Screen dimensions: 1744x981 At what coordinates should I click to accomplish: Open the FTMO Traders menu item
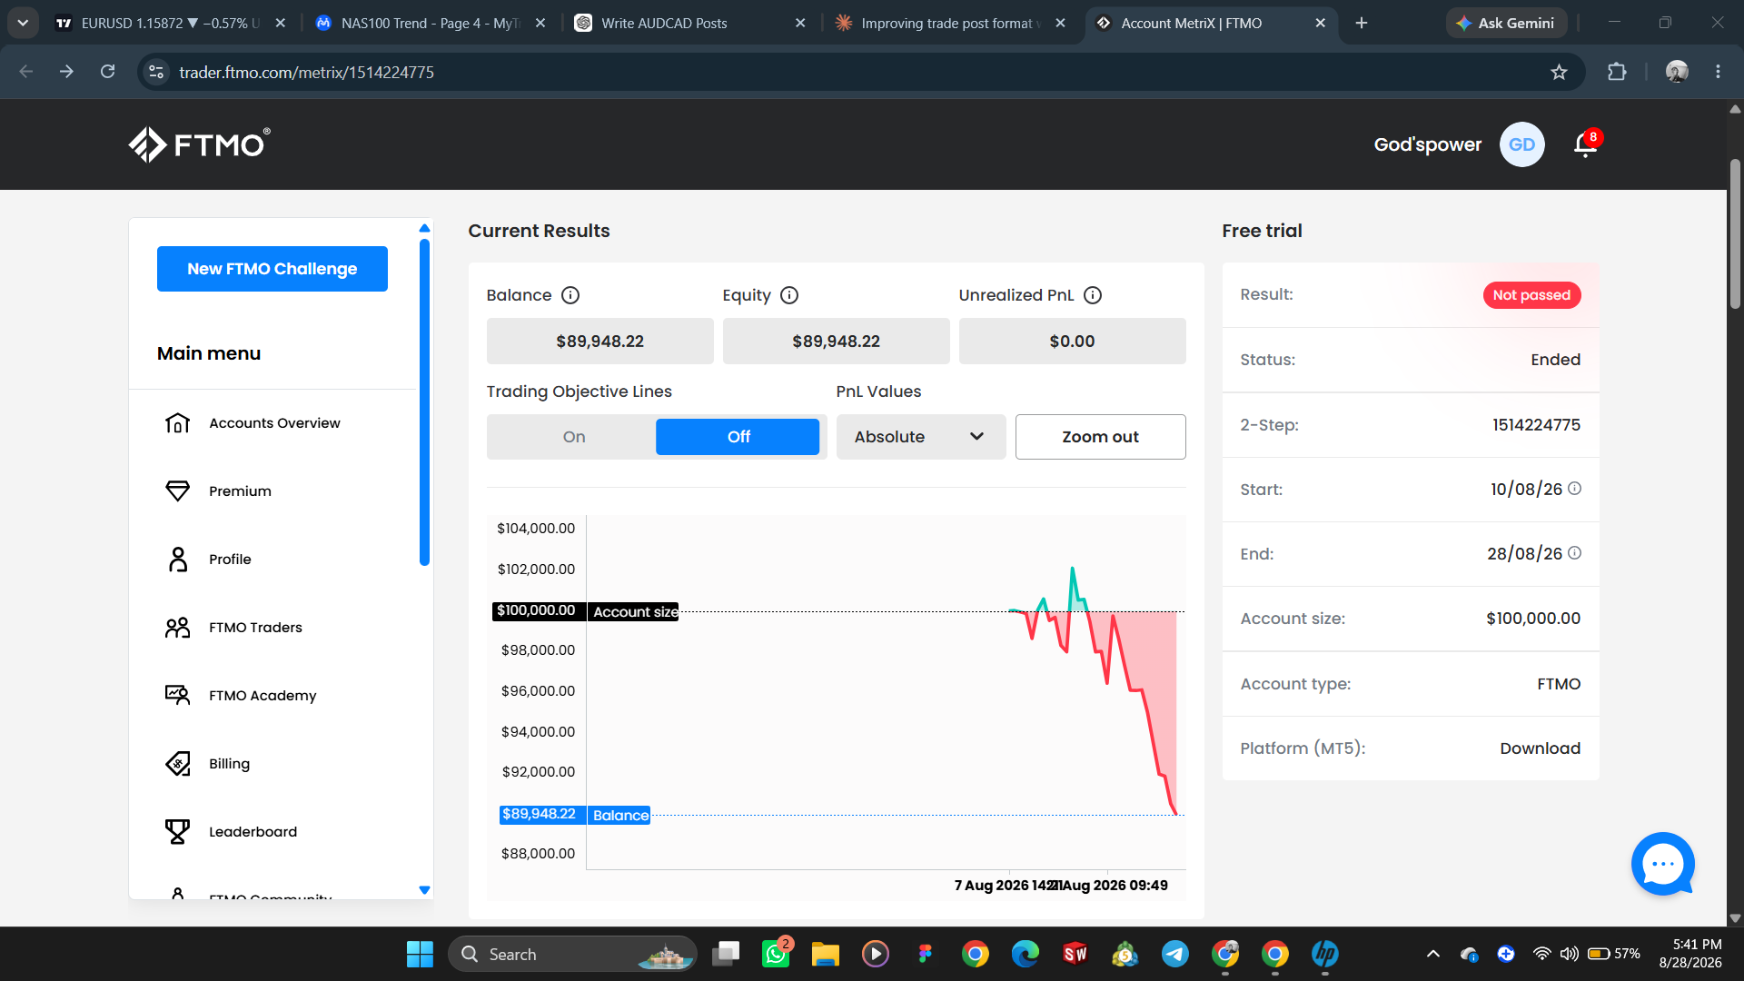coord(255,628)
